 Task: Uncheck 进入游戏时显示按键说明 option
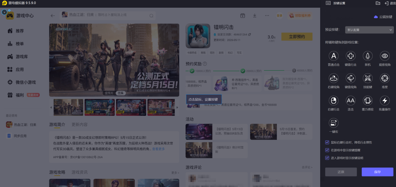(x=327, y=158)
